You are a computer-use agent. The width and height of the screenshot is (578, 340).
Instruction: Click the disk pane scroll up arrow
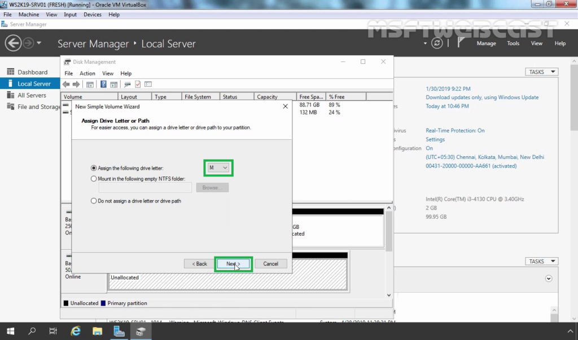coord(389,208)
